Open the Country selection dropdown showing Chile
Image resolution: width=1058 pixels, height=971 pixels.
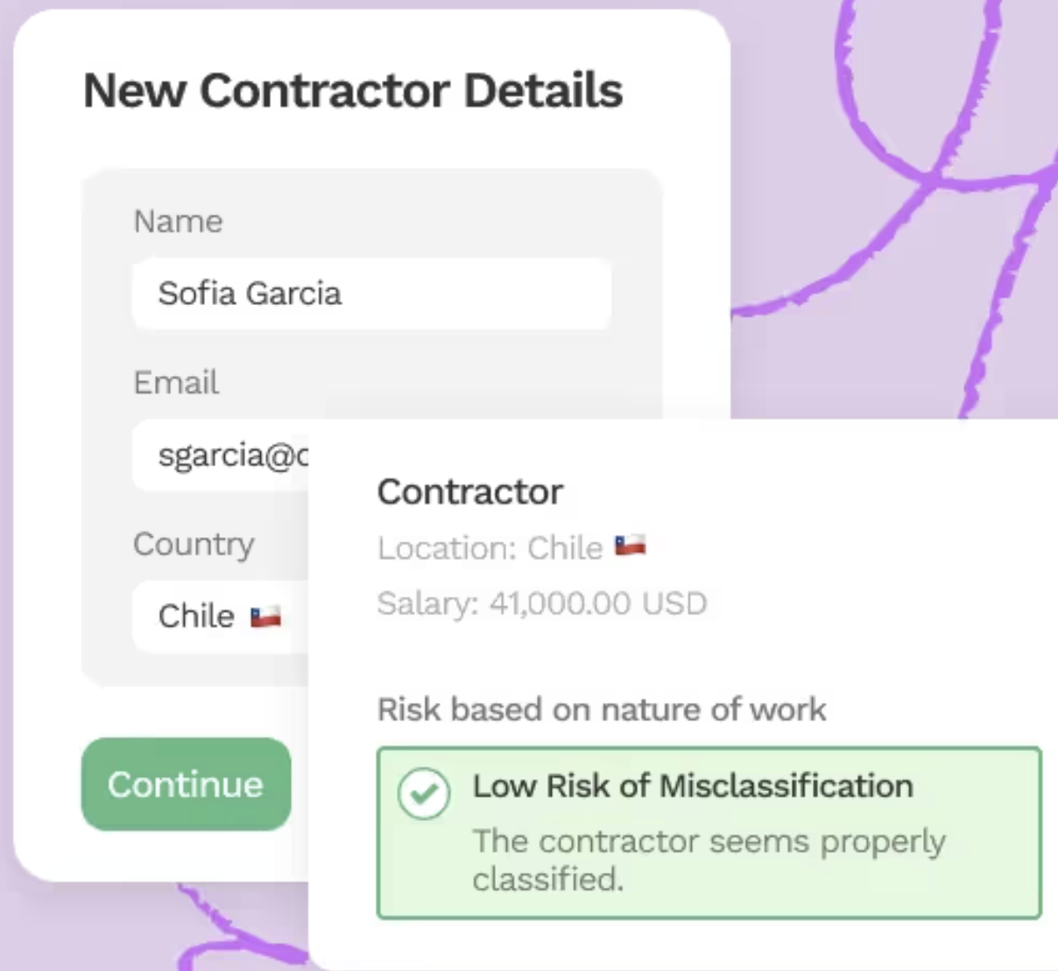click(x=219, y=616)
